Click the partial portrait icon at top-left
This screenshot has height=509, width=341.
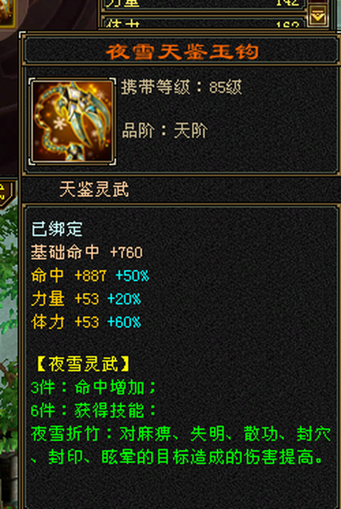pyautogui.click(x=7, y=13)
